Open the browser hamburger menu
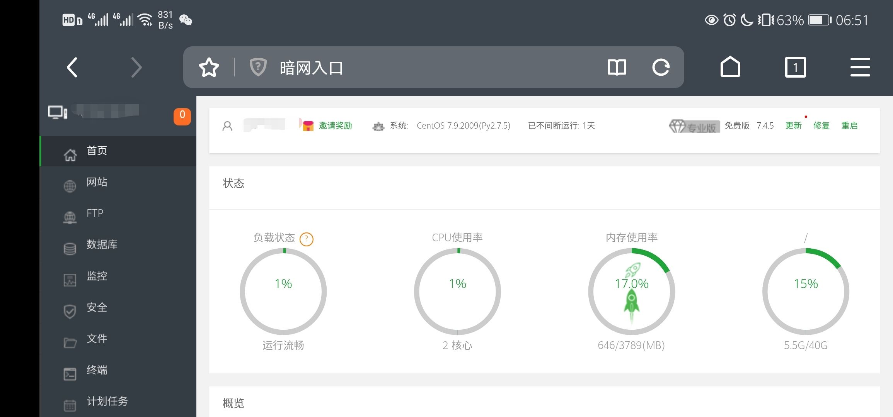This screenshot has width=893, height=417. click(860, 68)
